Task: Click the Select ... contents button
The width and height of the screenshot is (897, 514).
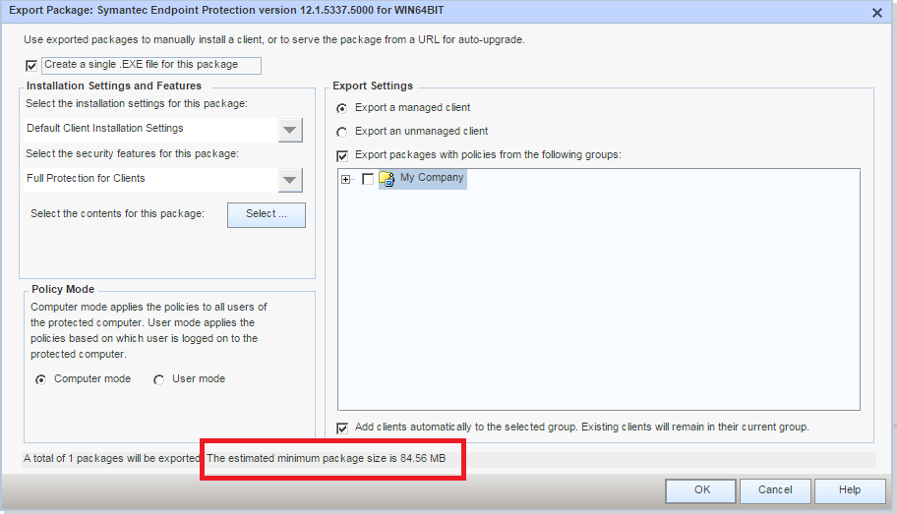Action: pos(267,214)
